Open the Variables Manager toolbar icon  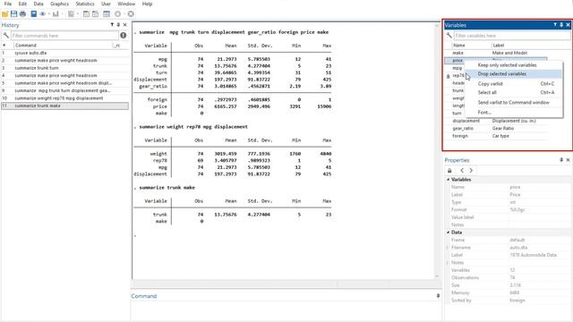[x=107, y=14]
